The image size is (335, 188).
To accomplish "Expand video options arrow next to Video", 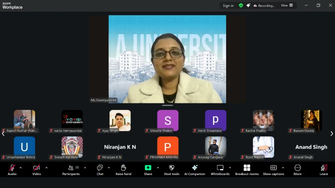I will click(46, 168).
